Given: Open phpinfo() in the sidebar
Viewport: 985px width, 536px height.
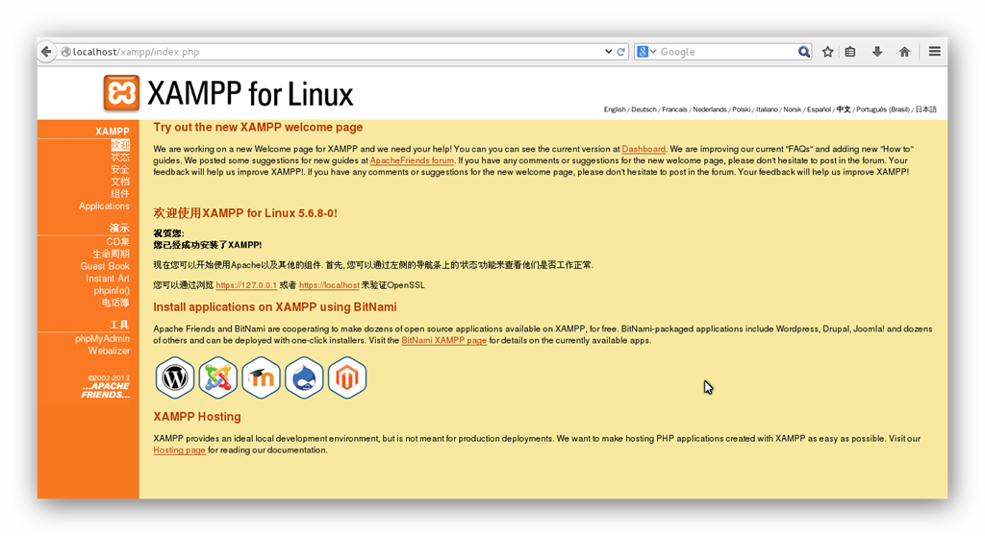Looking at the screenshot, I should tap(112, 291).
